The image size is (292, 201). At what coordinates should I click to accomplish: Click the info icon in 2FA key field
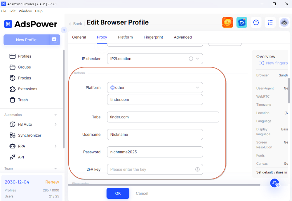pyautogui.click(x=197, y=169)
